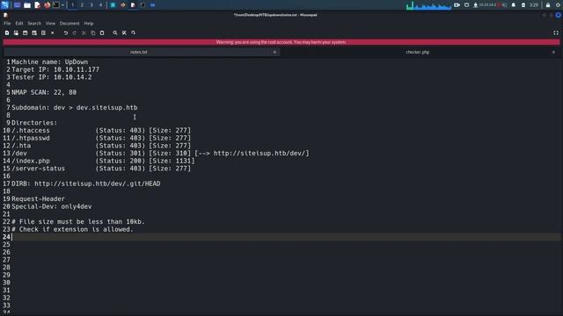This screenshot has width=563, height=316.
Task: Show desktop panel button
Action: pyautogui.click(x=18, y=5)
